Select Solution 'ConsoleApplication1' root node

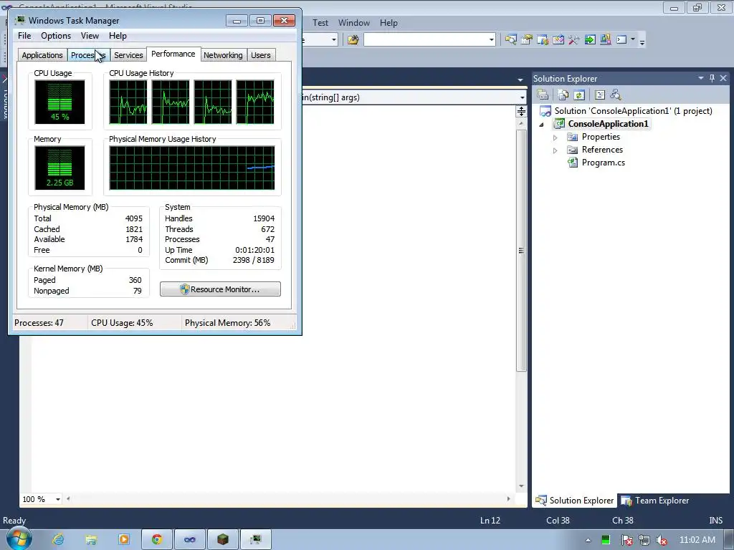pos(633,111)
